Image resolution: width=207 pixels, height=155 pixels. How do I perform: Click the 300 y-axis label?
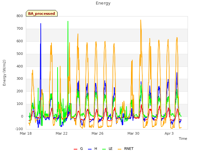[20, 79]
